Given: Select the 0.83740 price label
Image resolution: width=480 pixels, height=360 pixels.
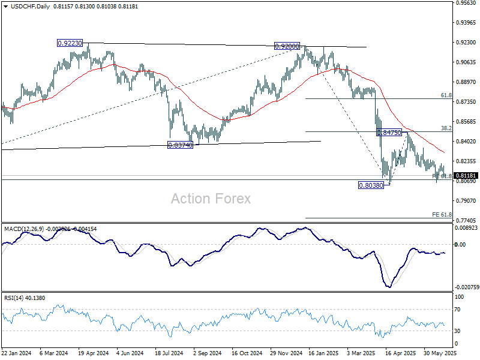Looking at the screenshot, I should (181, 145).
